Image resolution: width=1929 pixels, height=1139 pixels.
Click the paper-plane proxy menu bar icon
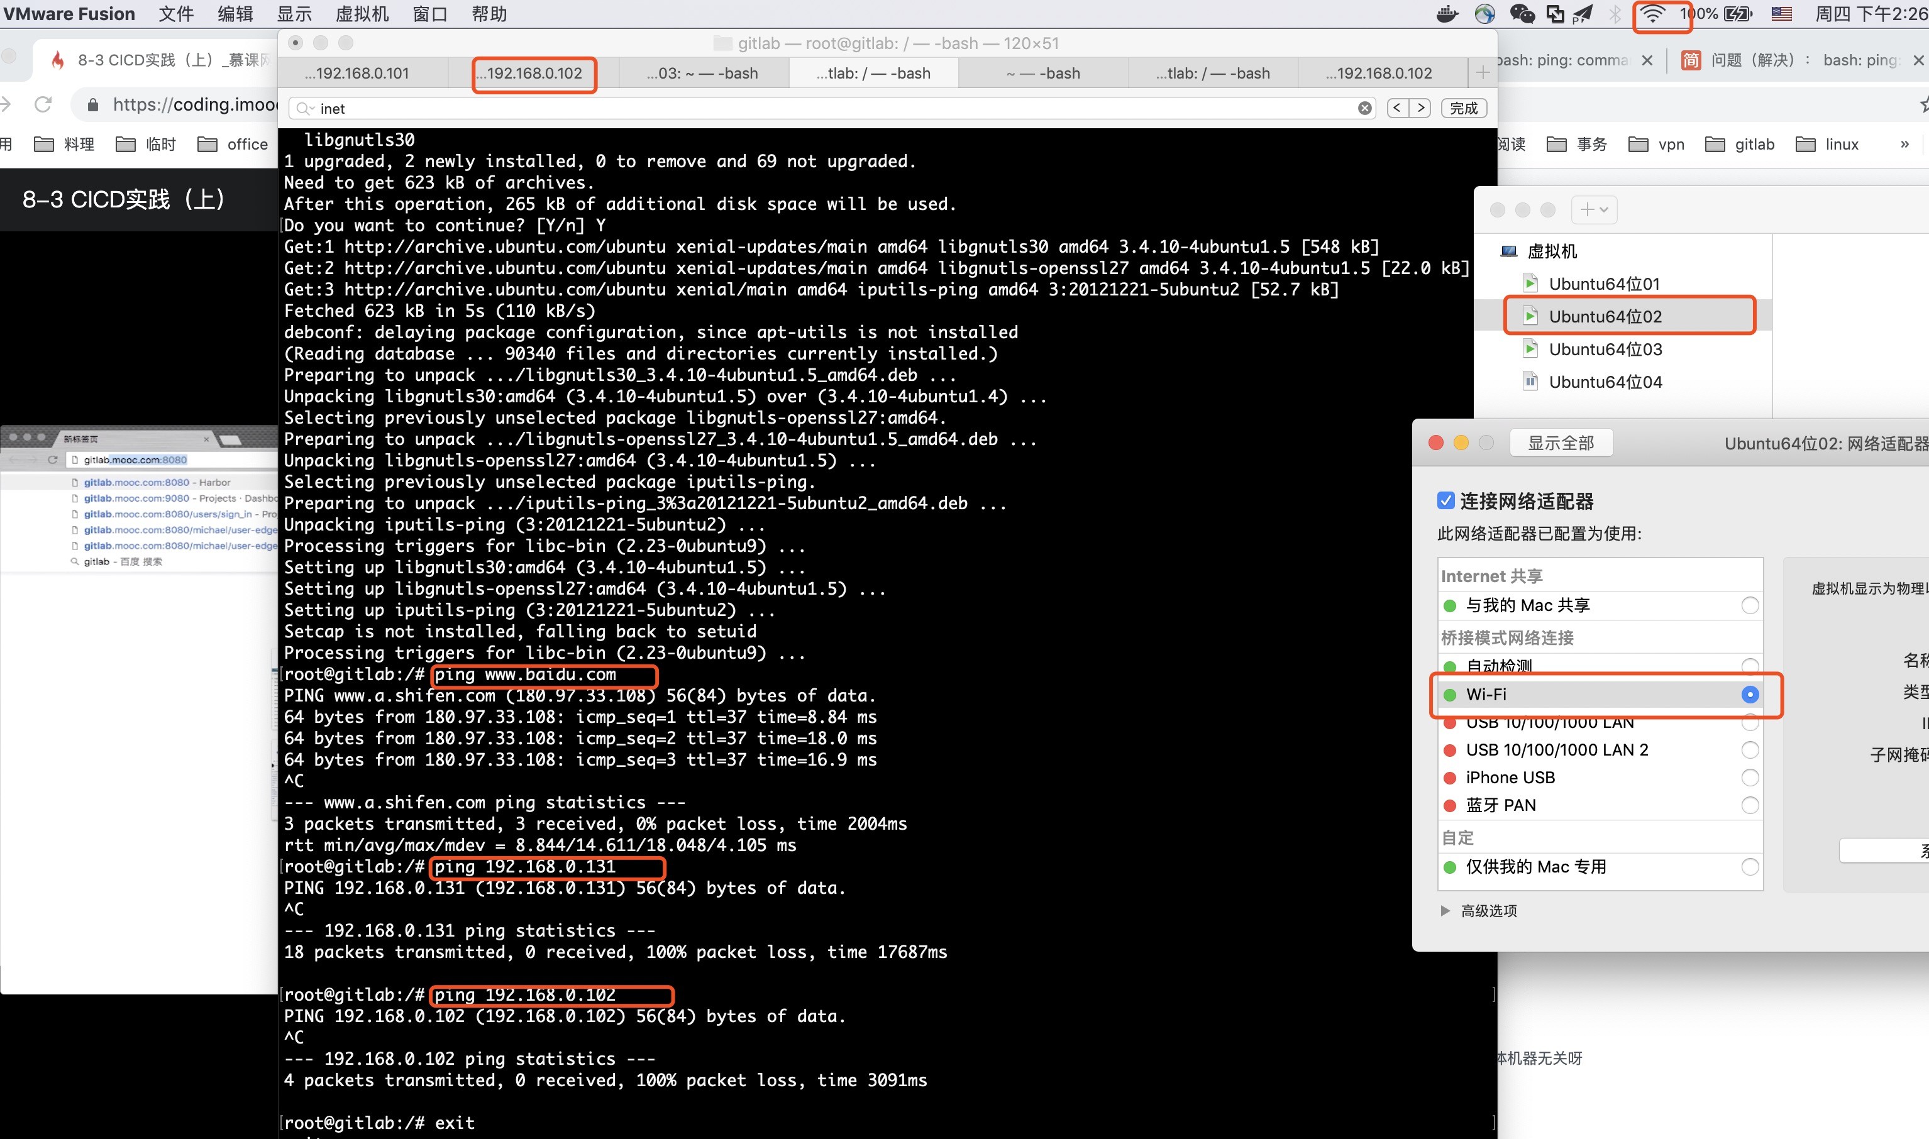click(1583, 14)
